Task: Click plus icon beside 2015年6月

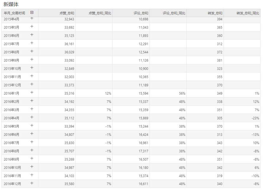Action: pos(32,35)
